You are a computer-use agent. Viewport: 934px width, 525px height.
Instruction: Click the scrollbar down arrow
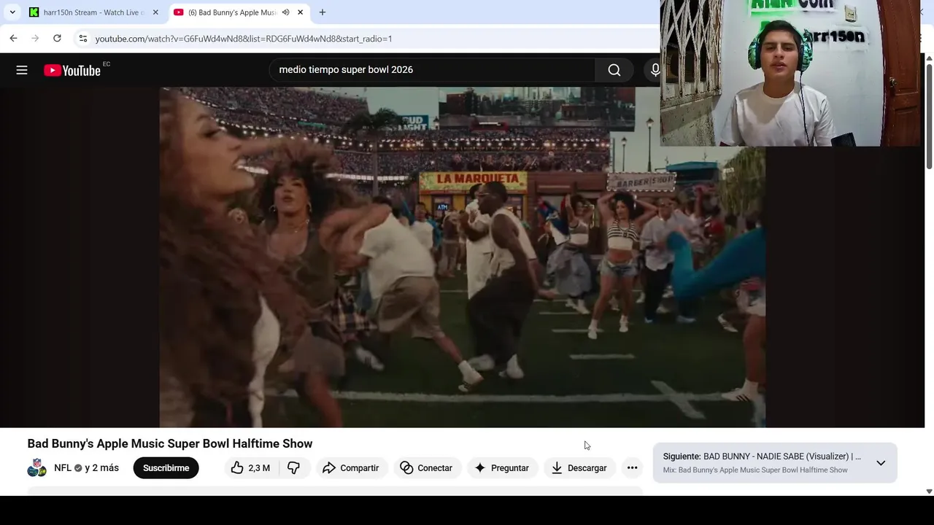[x=929, y=491]
